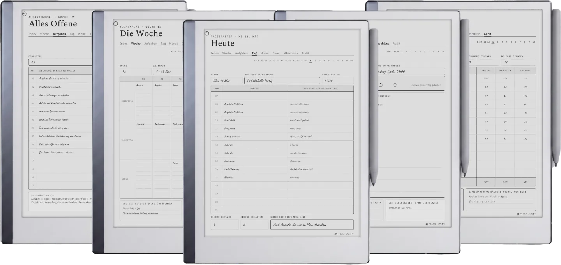
Task: Jump to page range 11-16 on the Abschluss page
Action: [x=395, y=51]
